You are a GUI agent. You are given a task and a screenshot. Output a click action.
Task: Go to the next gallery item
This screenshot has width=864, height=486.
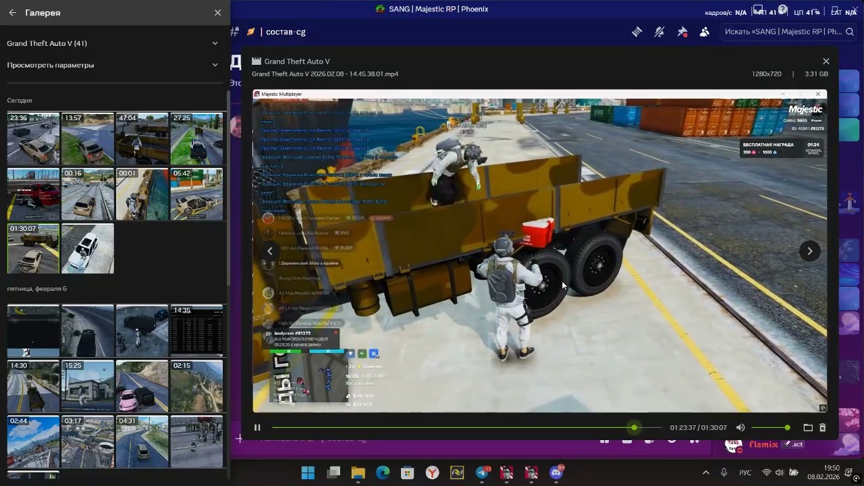[810, 251]
